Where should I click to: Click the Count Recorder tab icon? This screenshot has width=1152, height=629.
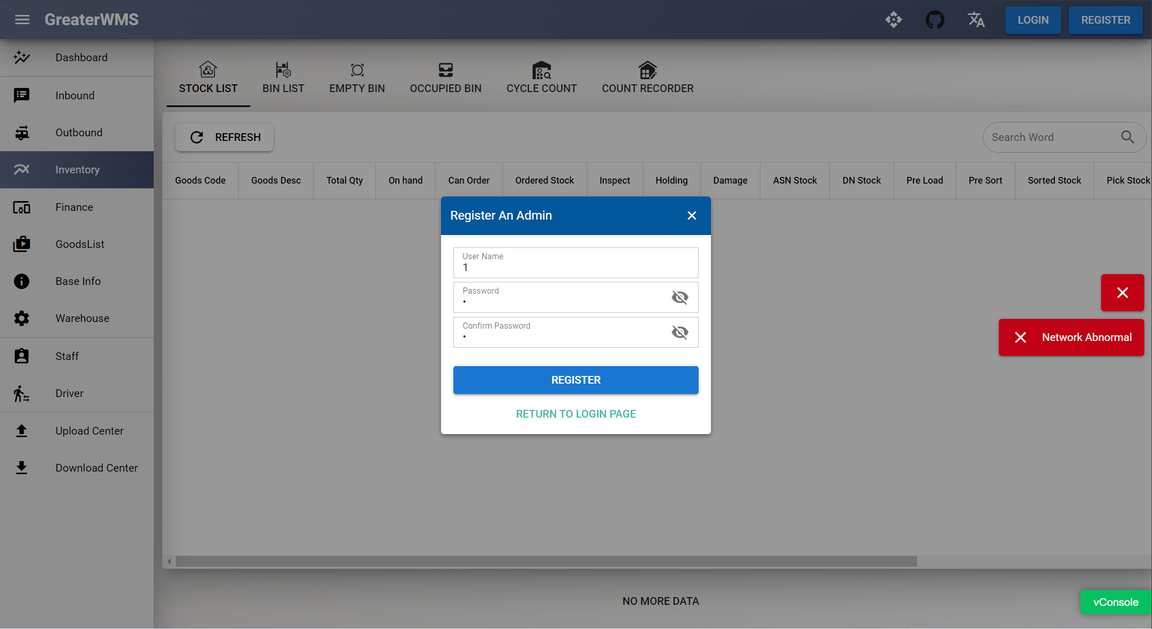648,69
